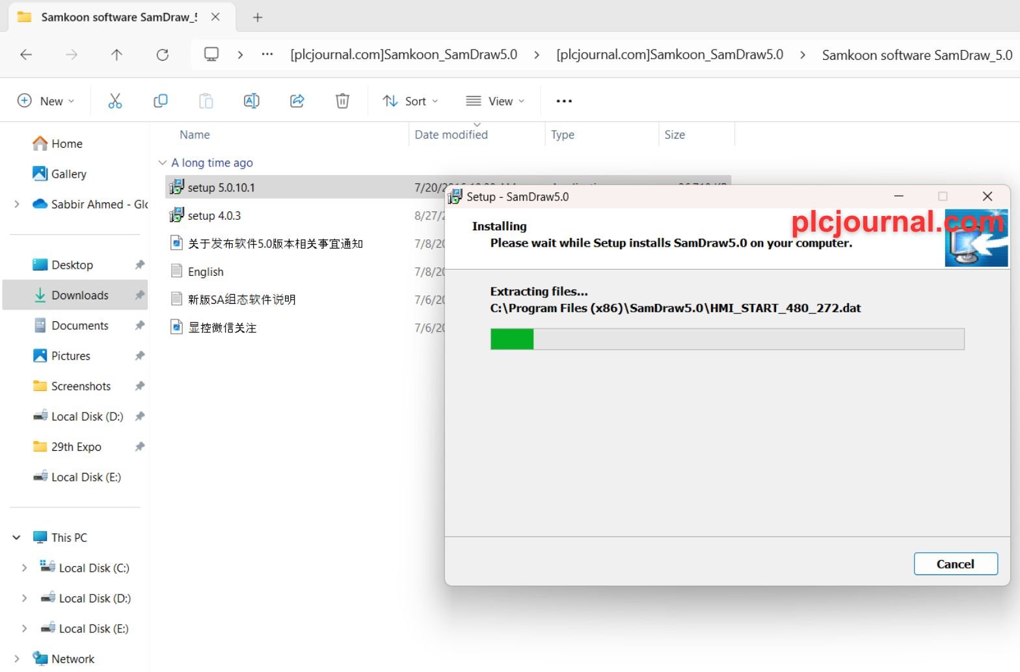Go up one folder level arrow
Viewport: 1020px width, 672px height.
(116, 55)
